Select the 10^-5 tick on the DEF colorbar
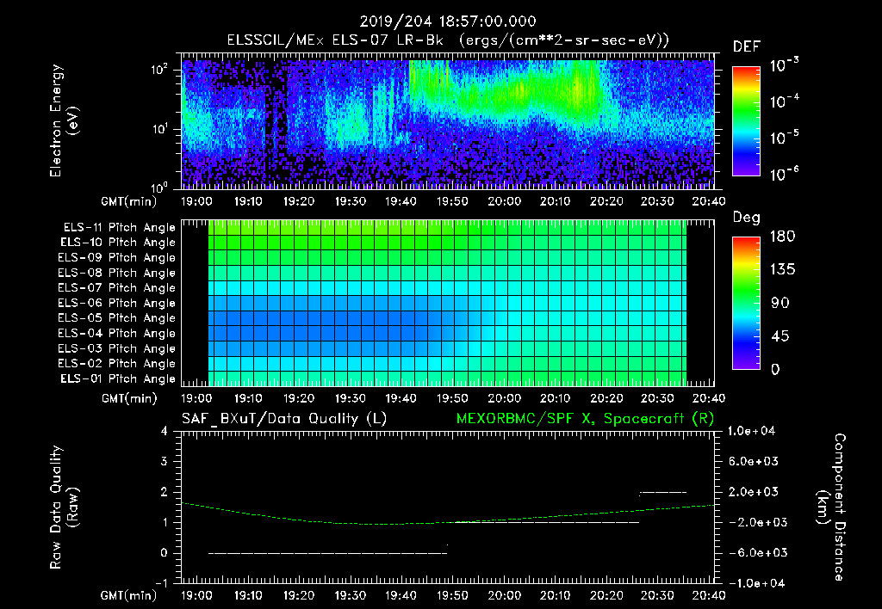Screen dimensions: 882x609 [784, 138]
